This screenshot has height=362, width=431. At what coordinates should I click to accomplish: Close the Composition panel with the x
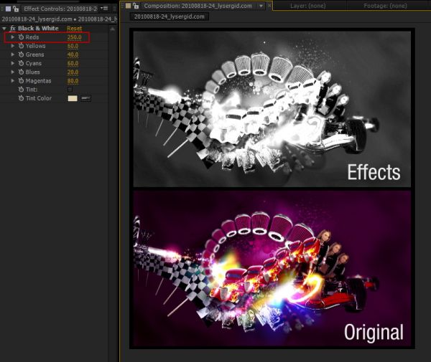coord(269,6)
